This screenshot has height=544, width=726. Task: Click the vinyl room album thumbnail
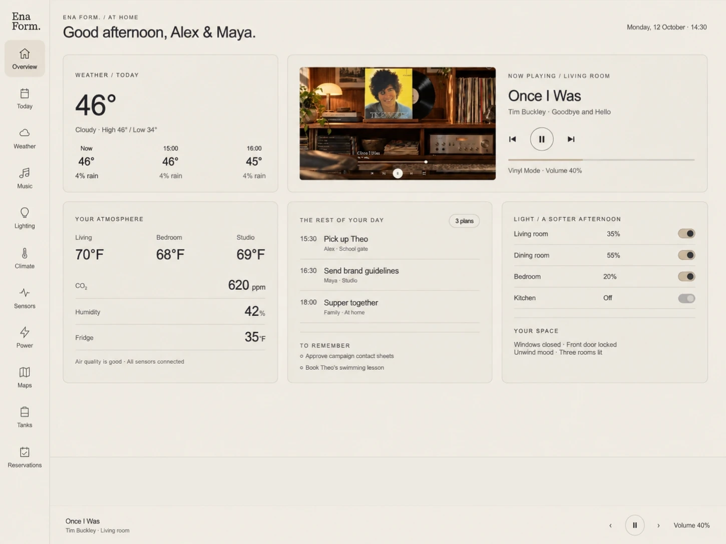click(398, 124)
